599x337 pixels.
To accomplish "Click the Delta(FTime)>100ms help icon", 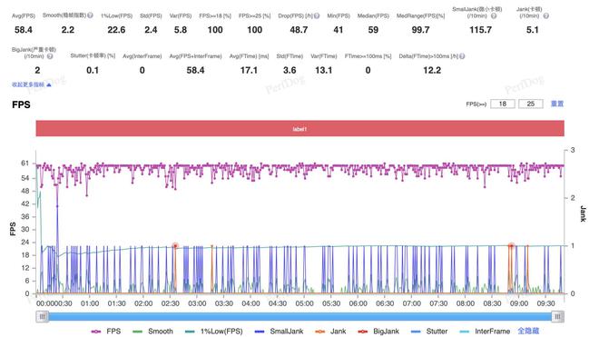I will 462,56.
